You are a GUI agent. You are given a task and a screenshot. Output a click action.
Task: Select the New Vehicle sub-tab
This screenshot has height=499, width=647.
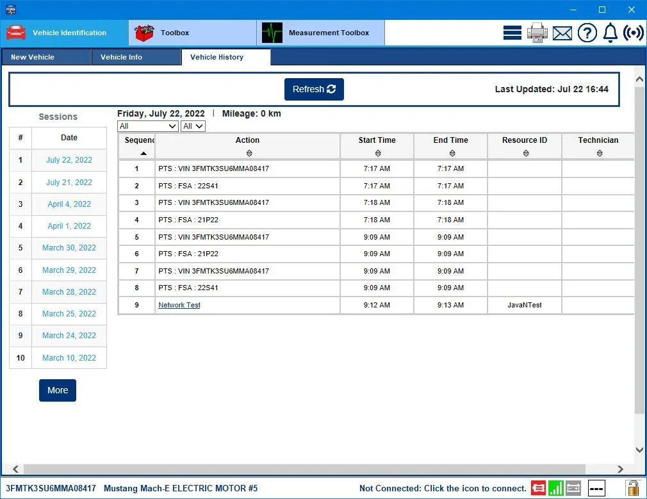(x=46, y=57)
